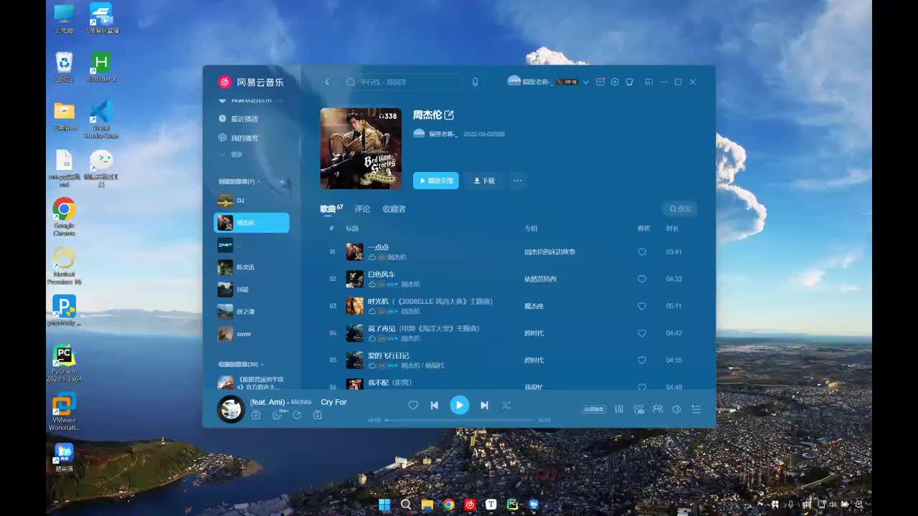The image size is (918, 516).
Task: Open the skin theme shirt icon
Action: [629, 82]
